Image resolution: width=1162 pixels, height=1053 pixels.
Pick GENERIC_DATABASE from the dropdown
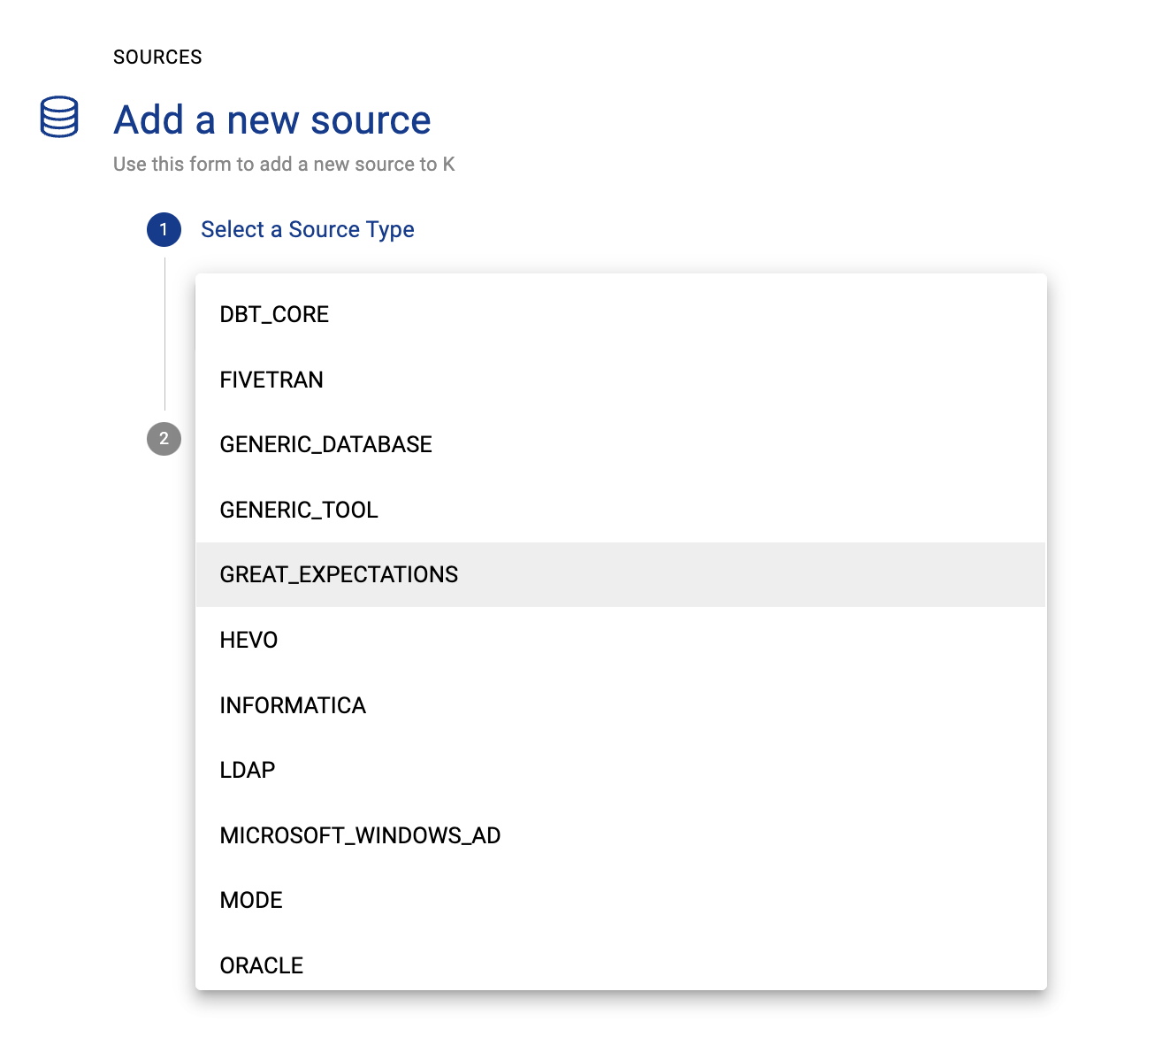pos(325,445)
